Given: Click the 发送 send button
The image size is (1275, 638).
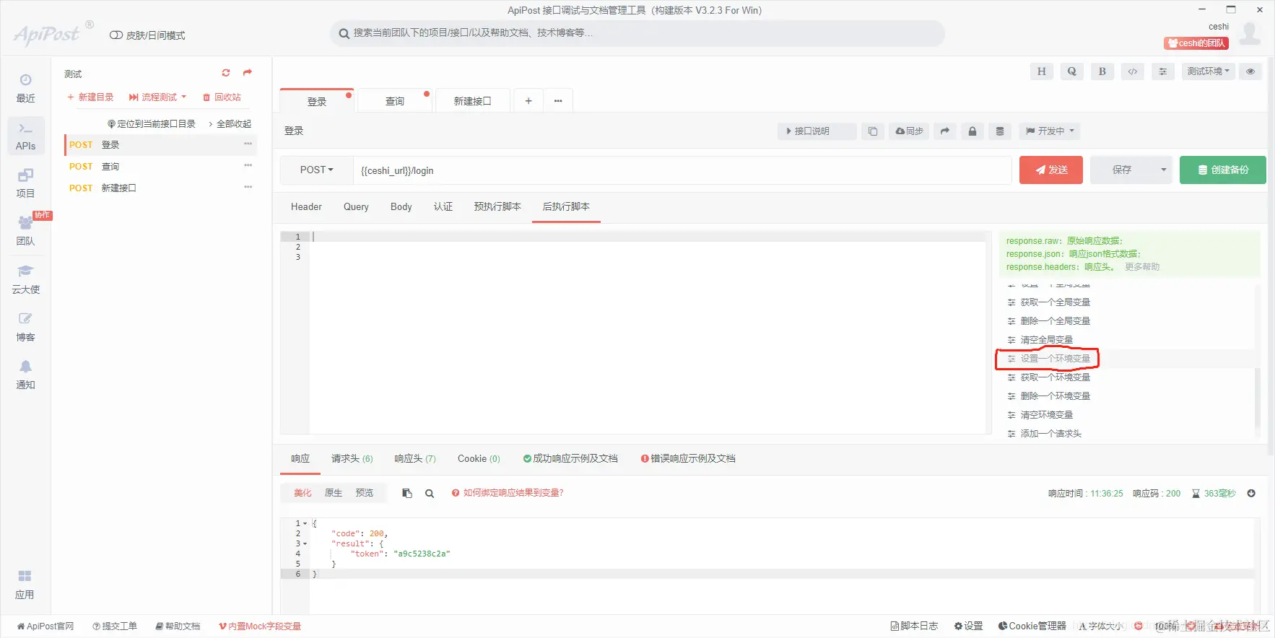Looking at the screenshot, I should click(1050, 170).
